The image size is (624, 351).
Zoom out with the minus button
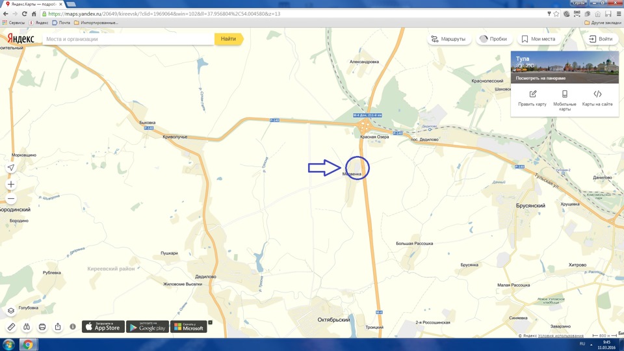pos(11,199)
